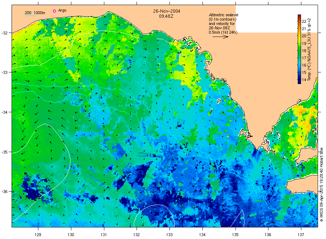Click the date text '26-Nov-2004'

(167, 11)
